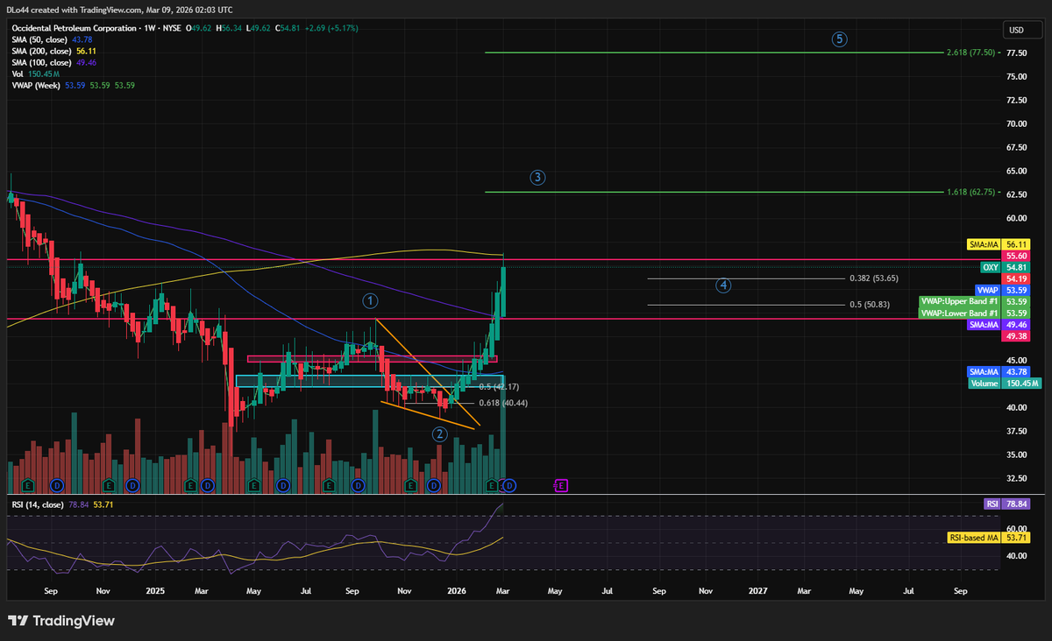Click the RSI 78.84 axis label

tap(1006, 504)
